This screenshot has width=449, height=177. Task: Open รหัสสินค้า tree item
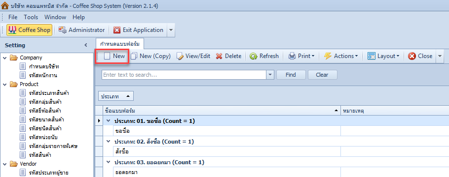tap(36, 155)
